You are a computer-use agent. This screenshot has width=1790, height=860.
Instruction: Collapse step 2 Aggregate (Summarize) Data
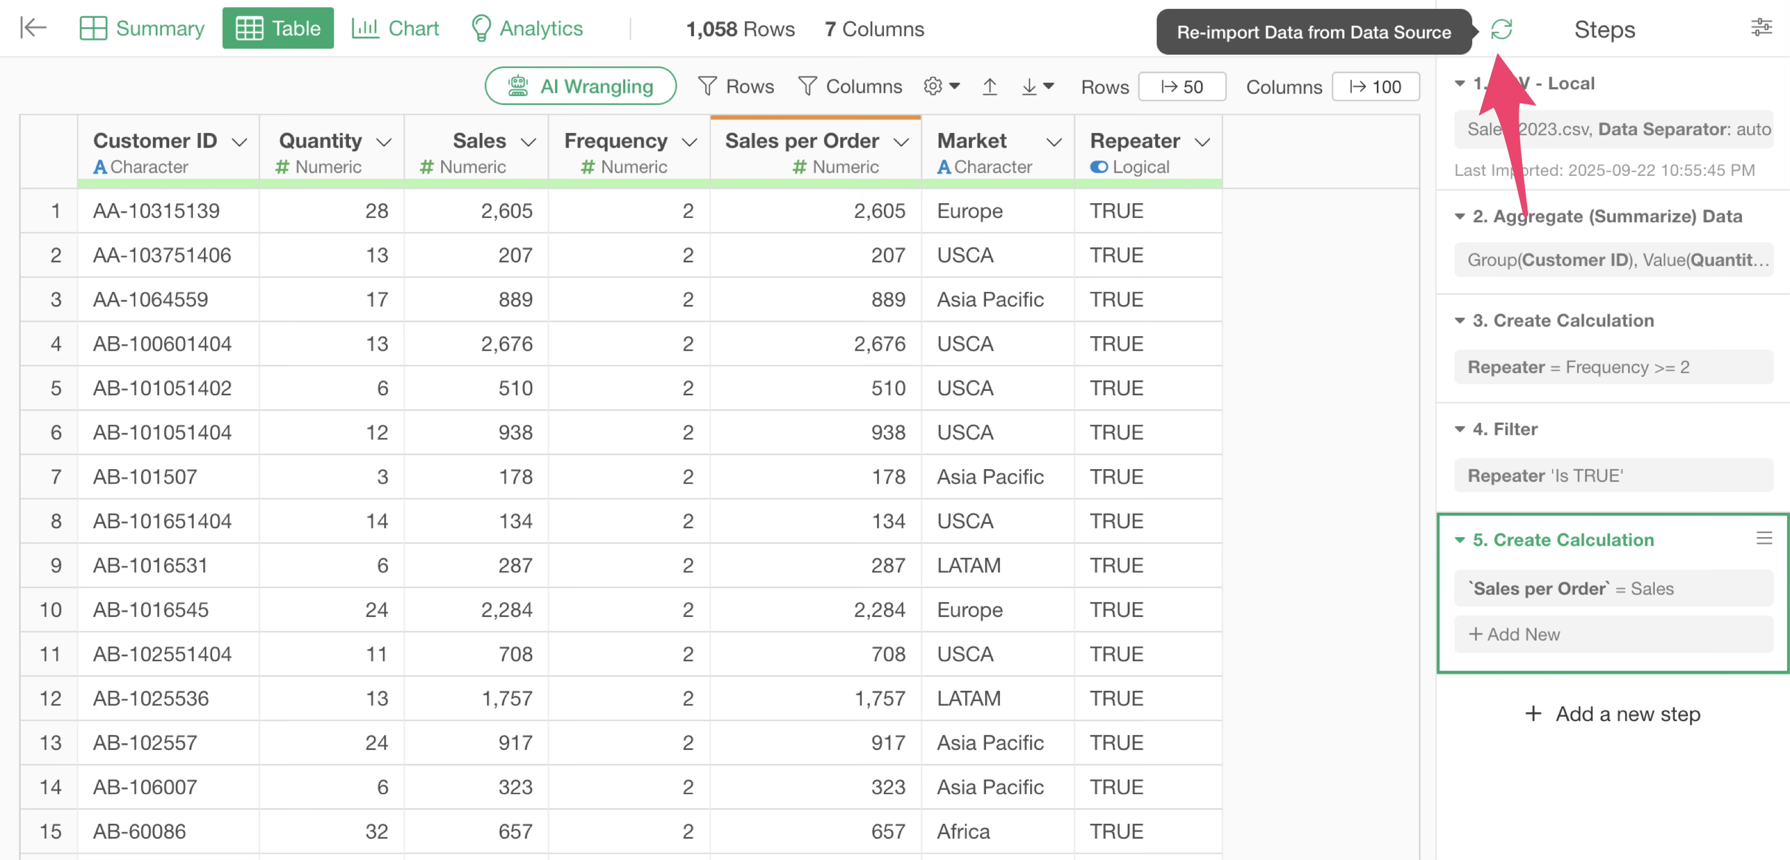[x=1460, y=217]
